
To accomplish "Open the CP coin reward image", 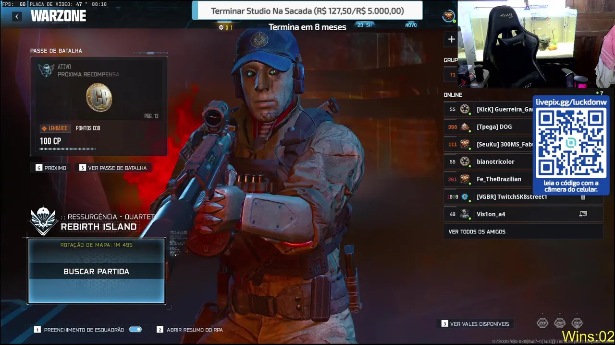I will [x=99, y=97].
